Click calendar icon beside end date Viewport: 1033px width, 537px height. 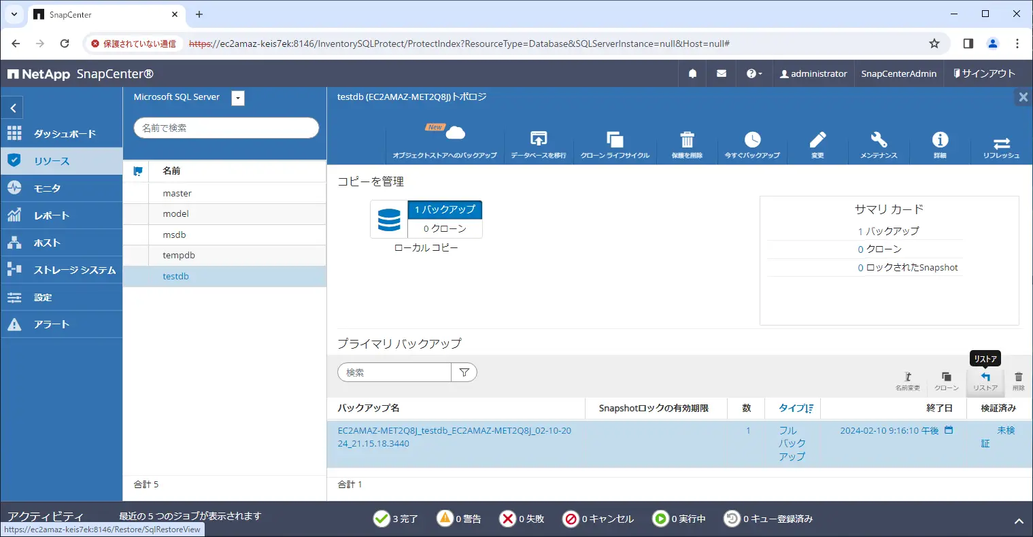point(949,430)
